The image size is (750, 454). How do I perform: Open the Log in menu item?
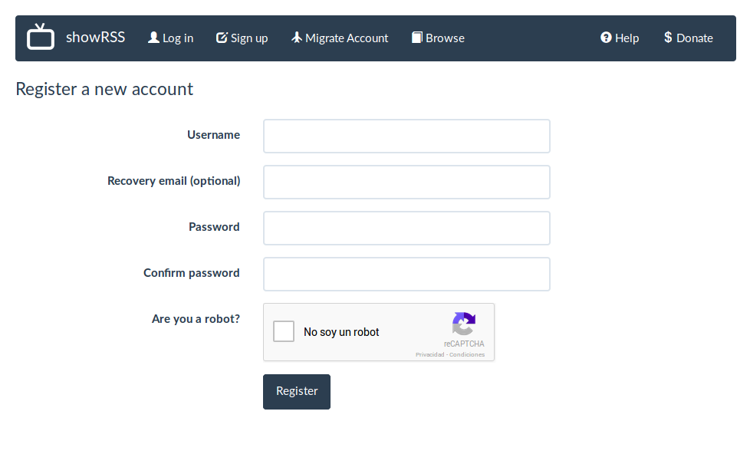(171, 38)
